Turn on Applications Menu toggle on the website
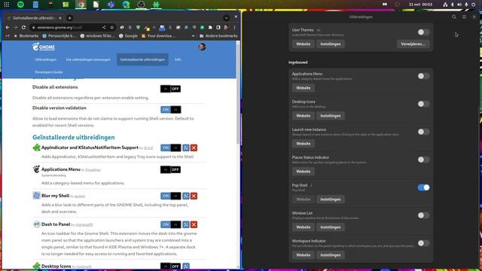Image resolution: width=482 pixels, height=271 pixels. pyautogui.click(x=171, y=169)
